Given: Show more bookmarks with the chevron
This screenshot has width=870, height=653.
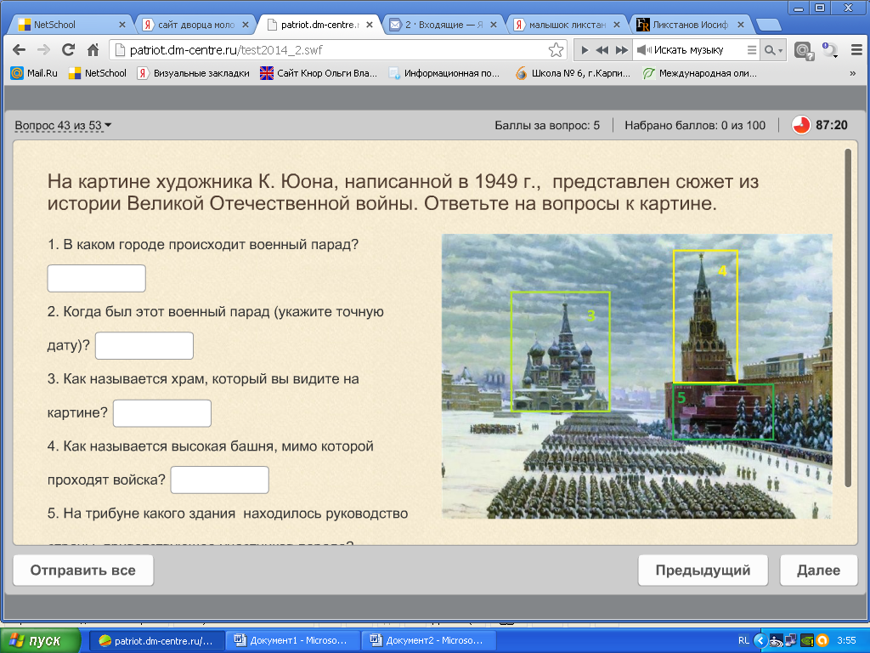Looking at the screenshot, I should pos(853,73).
